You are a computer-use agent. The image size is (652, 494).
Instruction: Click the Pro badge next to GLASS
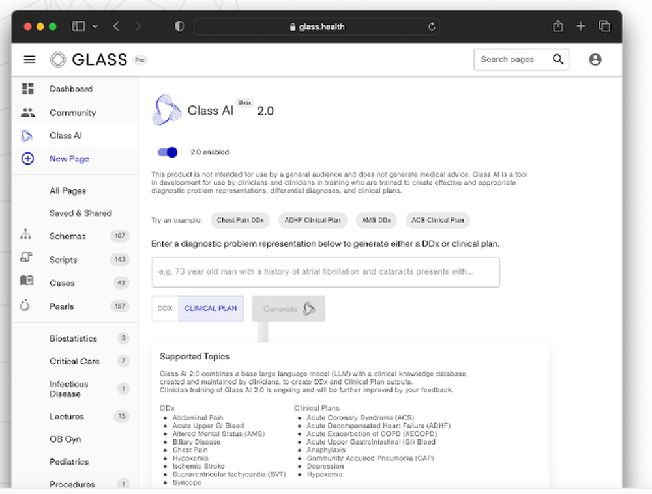140,60
